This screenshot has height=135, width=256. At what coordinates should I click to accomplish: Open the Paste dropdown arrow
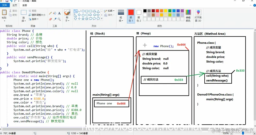(4, 21)
